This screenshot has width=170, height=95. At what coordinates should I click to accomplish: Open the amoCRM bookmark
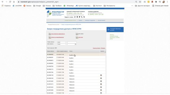(x=17, y=6)
